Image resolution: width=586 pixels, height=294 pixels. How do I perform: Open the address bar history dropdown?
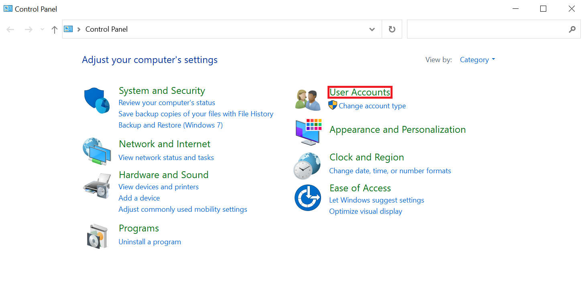[372, 29]
